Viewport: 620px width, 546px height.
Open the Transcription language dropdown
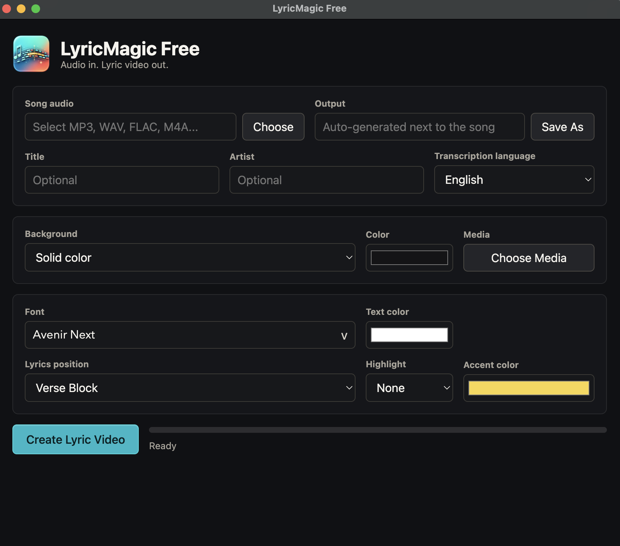click(514, 179)
